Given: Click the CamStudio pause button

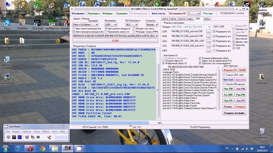Looking at the screenshot, I should 14,137.
